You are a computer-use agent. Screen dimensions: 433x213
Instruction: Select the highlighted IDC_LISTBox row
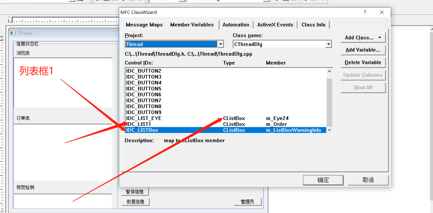point(226,130)
